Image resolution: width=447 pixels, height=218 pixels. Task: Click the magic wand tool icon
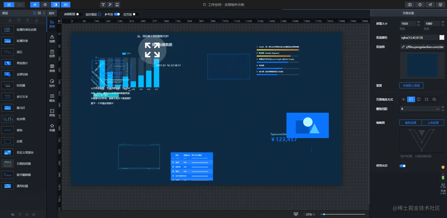[110, 5]
